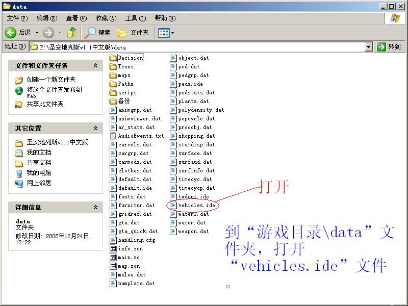Select file name water.dat
This screenshot has width=408, height=306.
[x=192, y=222]
